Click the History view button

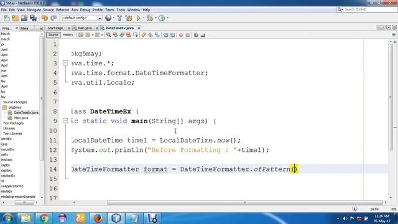[68, 35]
